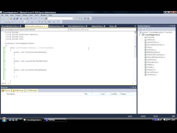177x133 pixels.
Task: Click the Solution Explorer icon in the main toolbar
Action: point(76,19)
